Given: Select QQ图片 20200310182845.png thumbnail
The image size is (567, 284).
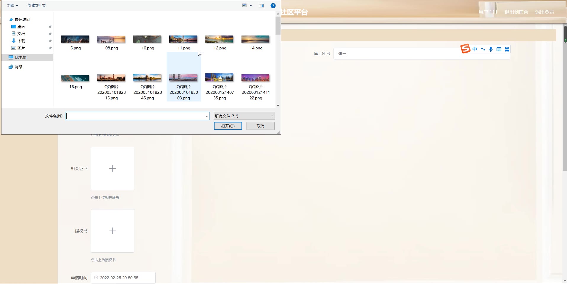Looking at the screenshot, I should pyautogui.click(x=147, y=78).
